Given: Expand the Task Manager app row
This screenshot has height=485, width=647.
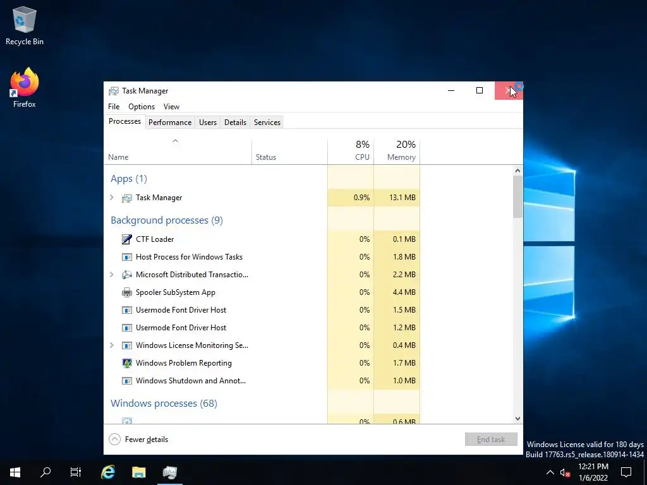Looking at the screenshot, I should point(112,198).
